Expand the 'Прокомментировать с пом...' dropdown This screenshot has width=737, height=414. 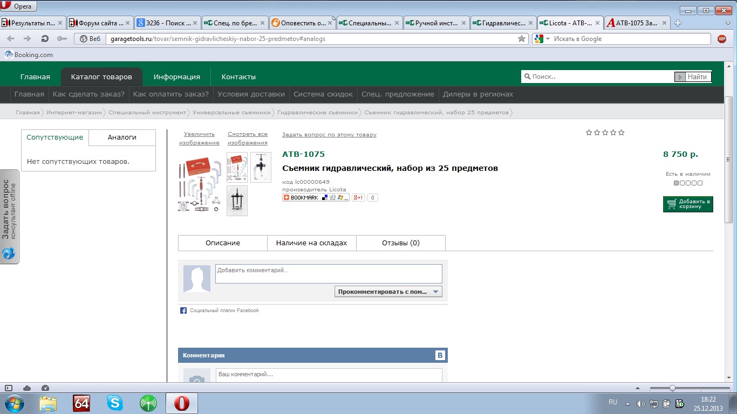click(x=388, y=292)
